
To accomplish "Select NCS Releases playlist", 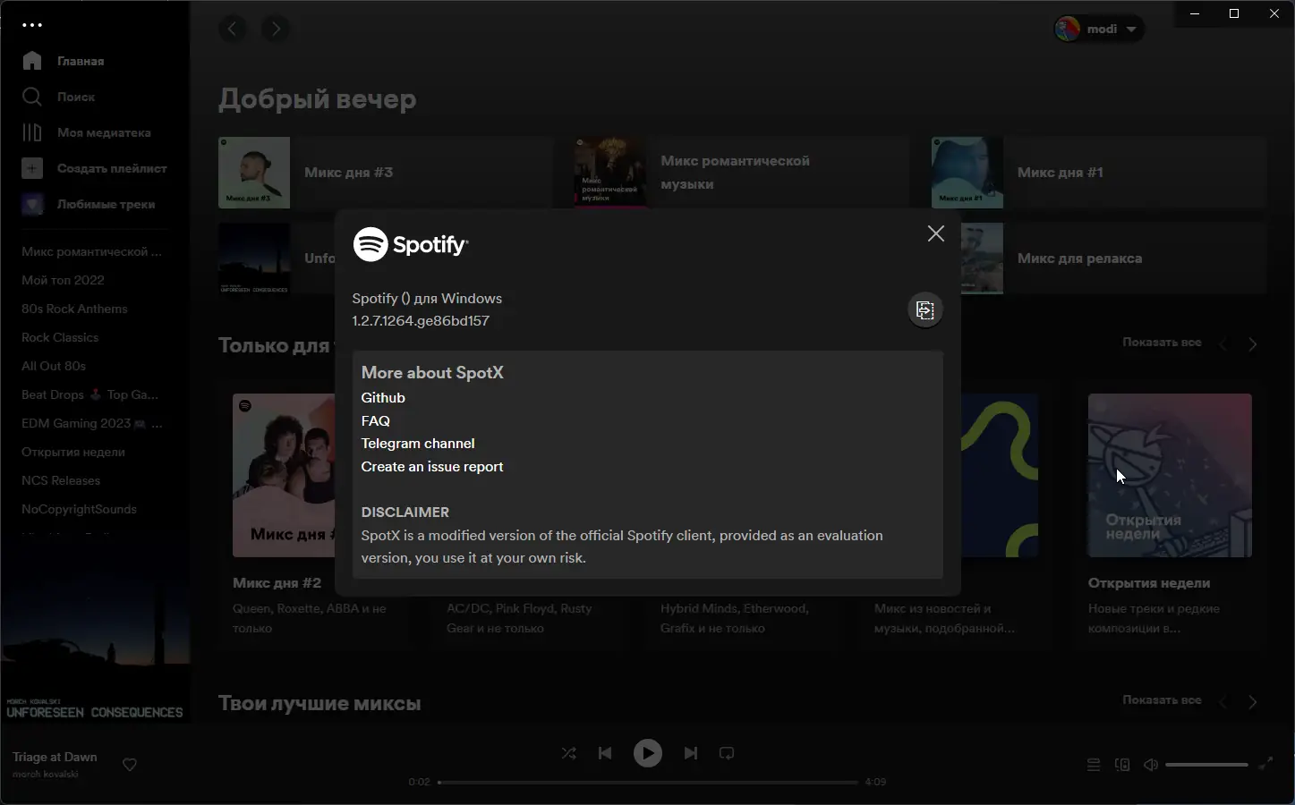I will point(61,480).
